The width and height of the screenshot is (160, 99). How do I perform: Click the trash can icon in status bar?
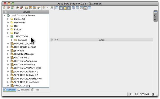tap(153, 94)
